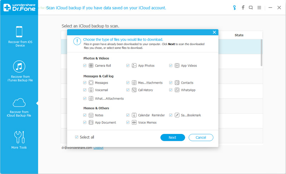286x174 pixels.
Task: Toggle the Calendar Reminder checkbox
Action: [x=128, y=115]
